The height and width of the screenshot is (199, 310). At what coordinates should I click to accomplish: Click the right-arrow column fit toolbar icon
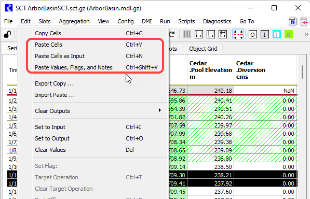click(x=199, y=35)
